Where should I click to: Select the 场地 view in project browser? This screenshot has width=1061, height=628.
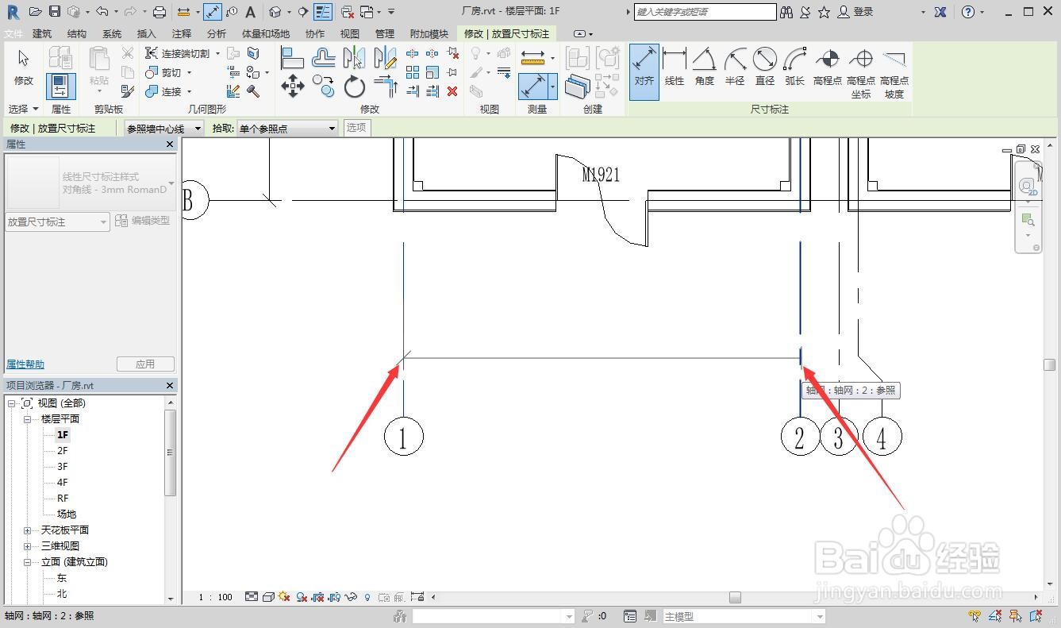[67, 514]
